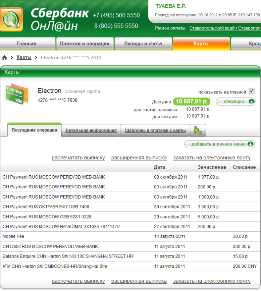Viewport: 261px width, 291px height.
Task: Select the 'Карты' navigation tab
Action: 201,44
